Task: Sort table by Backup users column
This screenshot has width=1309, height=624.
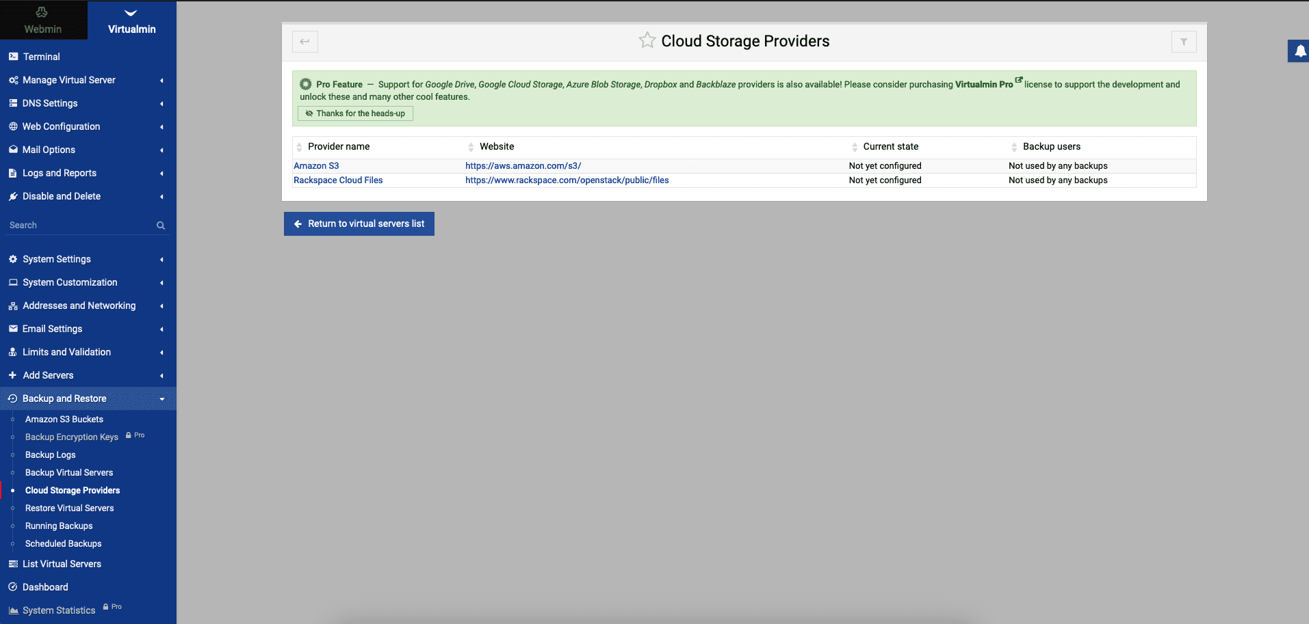Action: coord(1051,147)
